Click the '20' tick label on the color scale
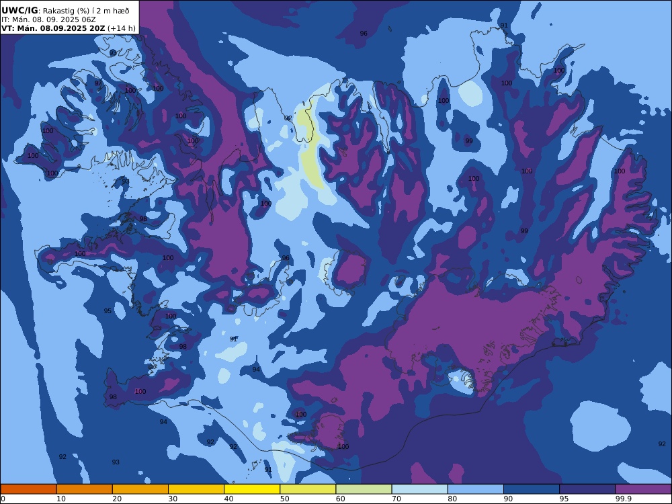This screenshot has height=504, width=672. [117, 499]
